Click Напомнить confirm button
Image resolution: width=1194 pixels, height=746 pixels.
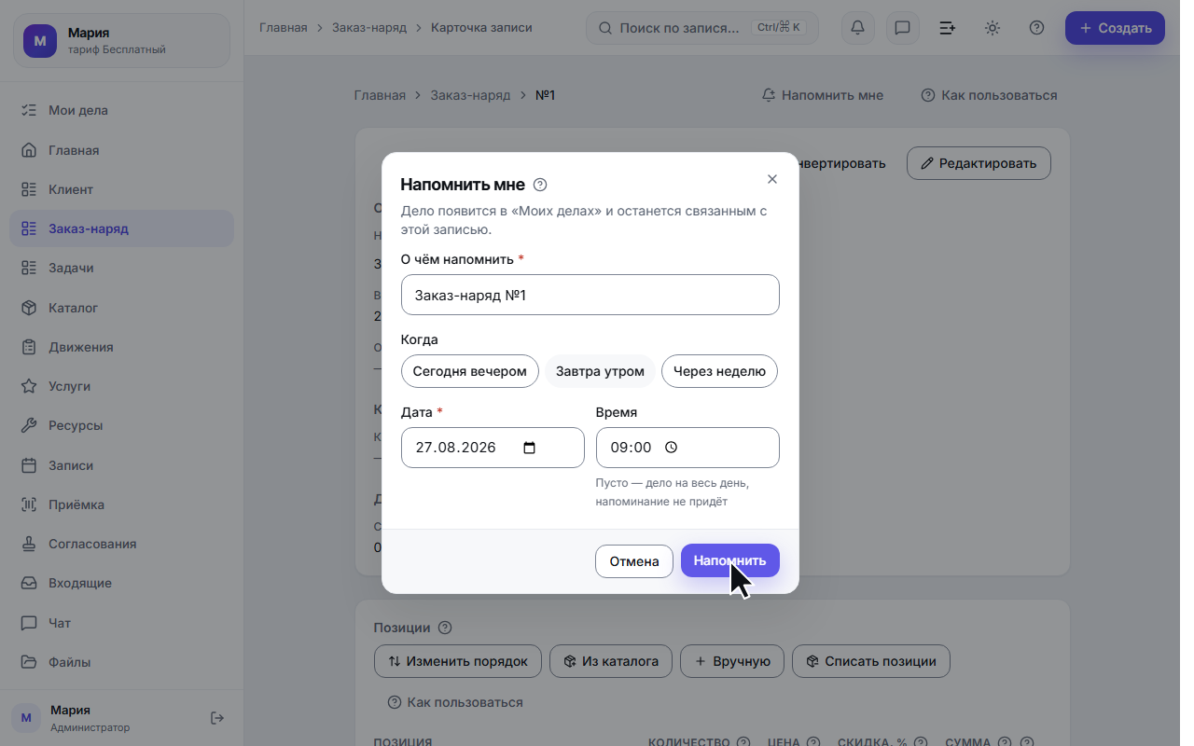tap(730, 560)
